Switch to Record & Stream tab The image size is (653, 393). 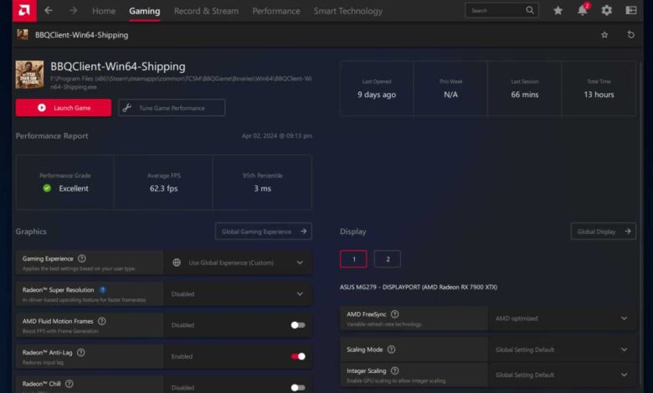click(x=206, y=11)
